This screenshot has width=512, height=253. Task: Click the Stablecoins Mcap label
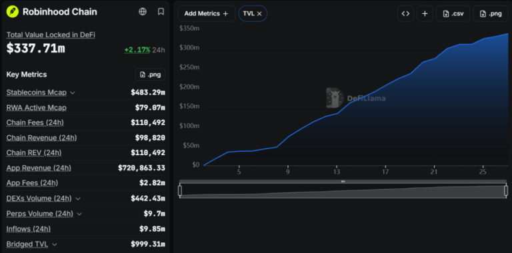coord(37,93)
